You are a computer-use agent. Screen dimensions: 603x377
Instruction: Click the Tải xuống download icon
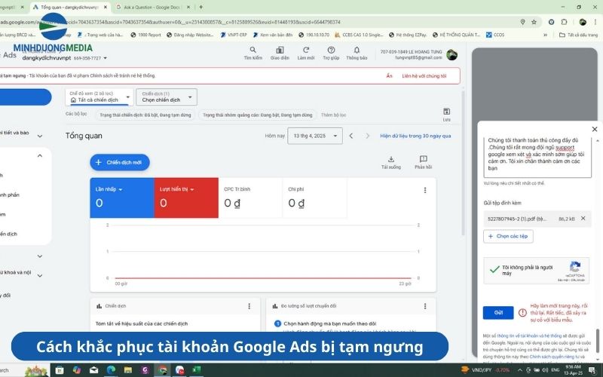point(390,159)
